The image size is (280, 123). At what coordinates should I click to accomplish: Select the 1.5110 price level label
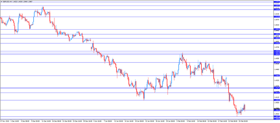[x=277, y=17]
